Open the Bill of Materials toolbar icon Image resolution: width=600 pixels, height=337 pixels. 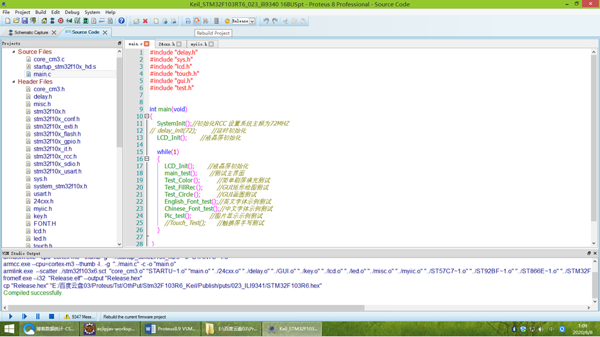93,21
